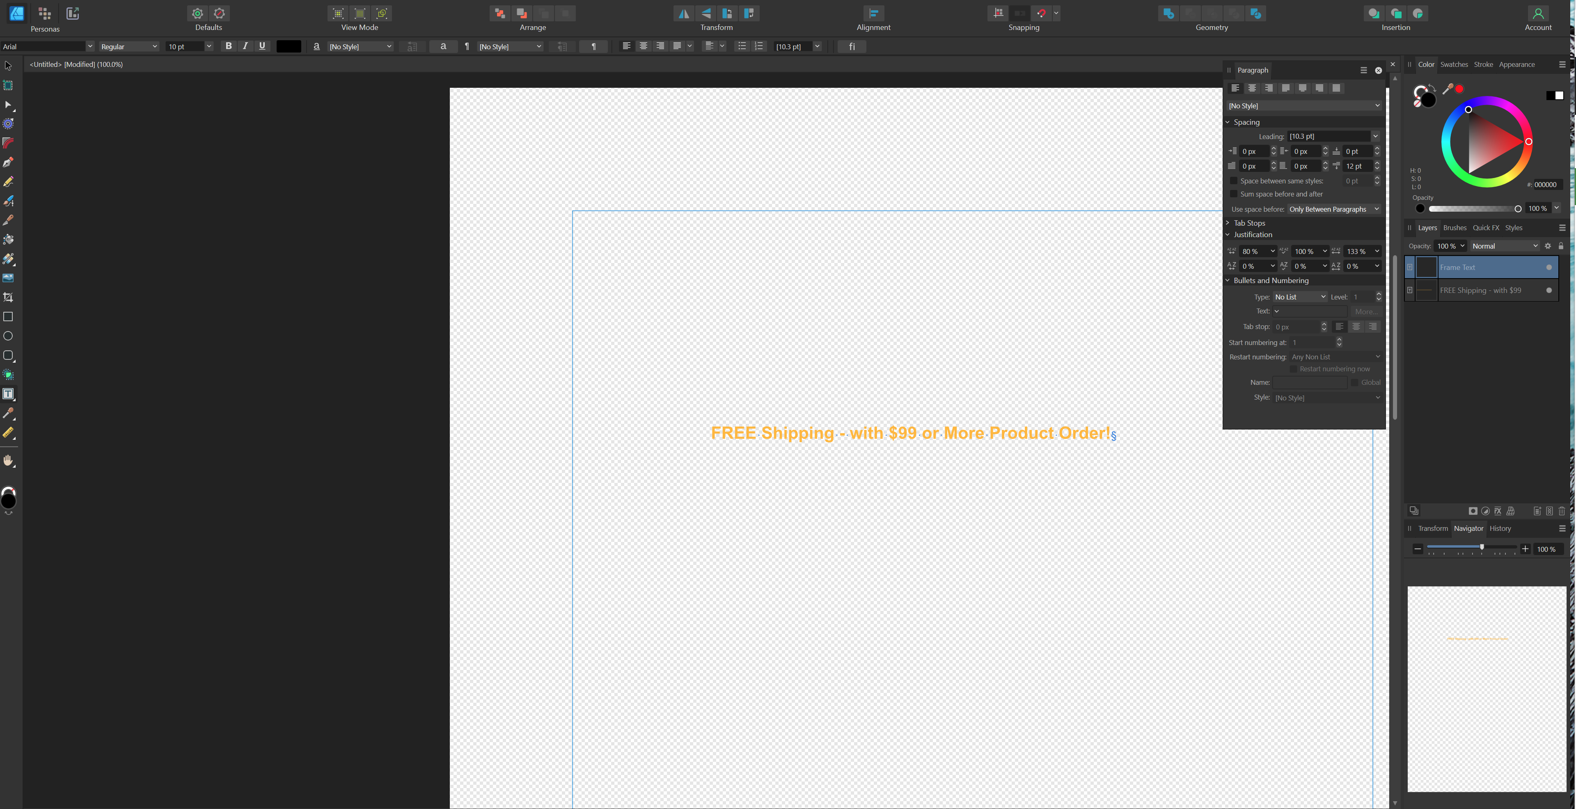Expand the Tab Stops section

[1248, 223]
